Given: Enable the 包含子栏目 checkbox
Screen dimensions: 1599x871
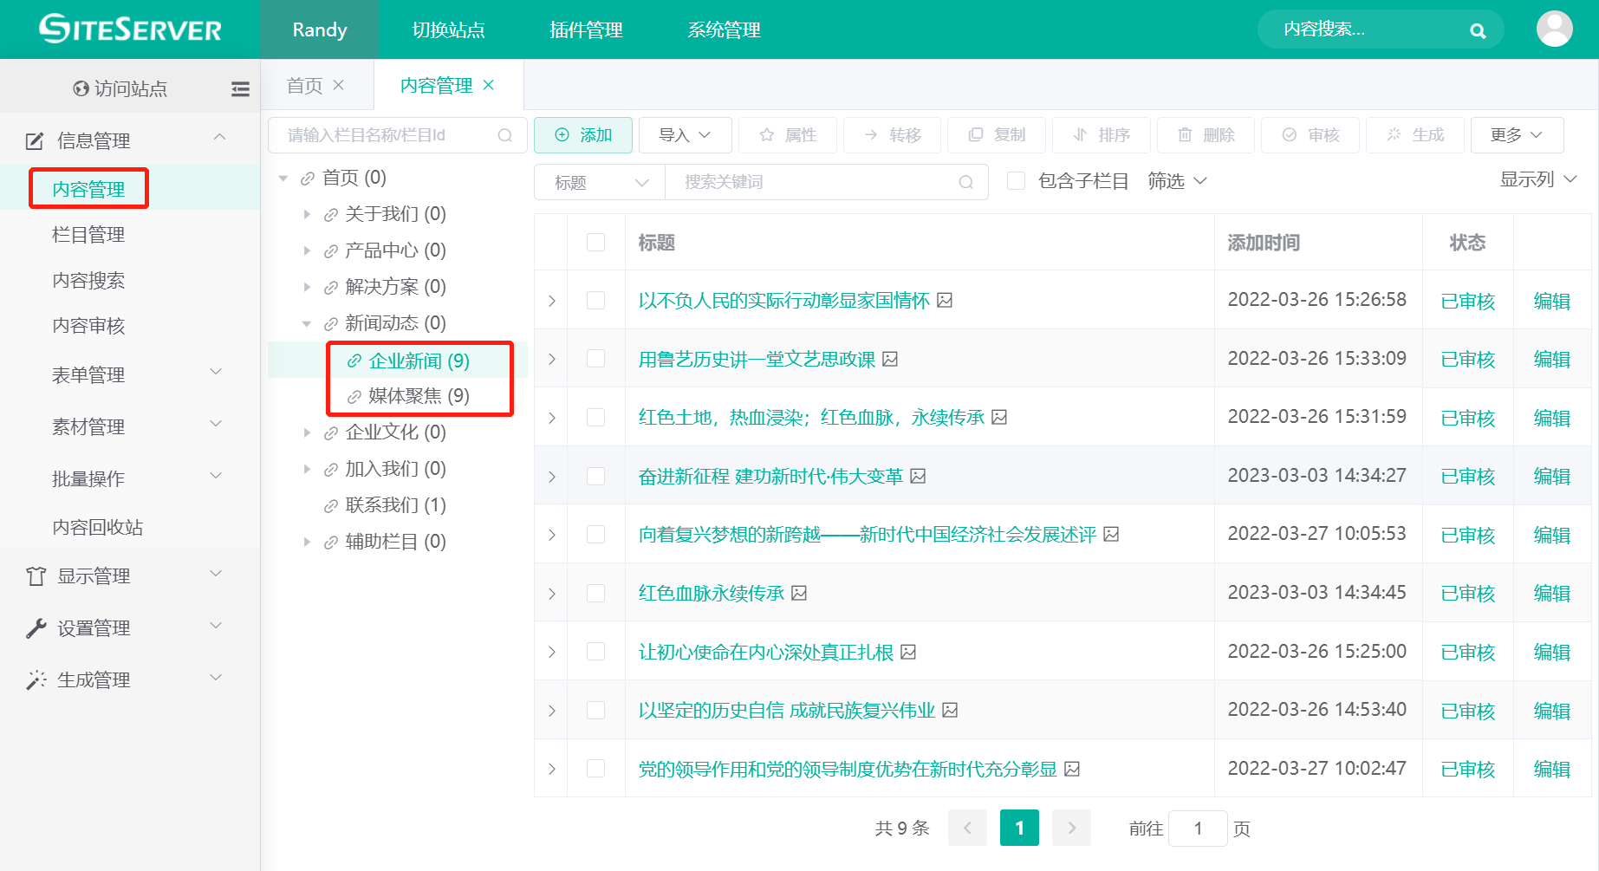Looking at the screenshot, I should (1016, 180).
